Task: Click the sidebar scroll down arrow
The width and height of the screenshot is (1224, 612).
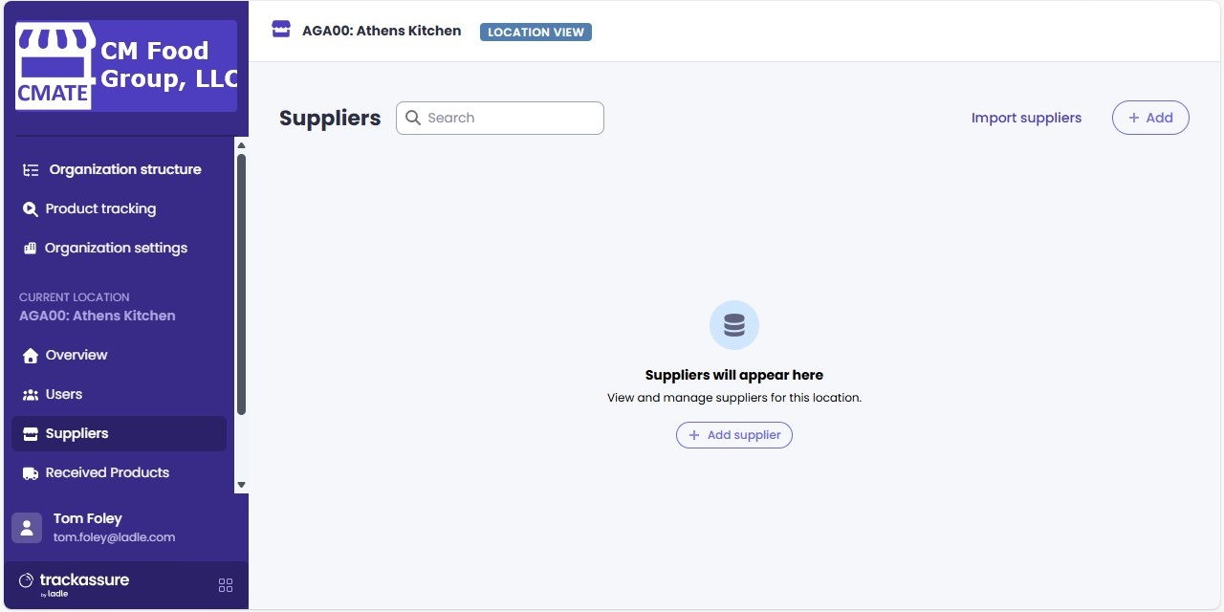Action: point(241,485)
